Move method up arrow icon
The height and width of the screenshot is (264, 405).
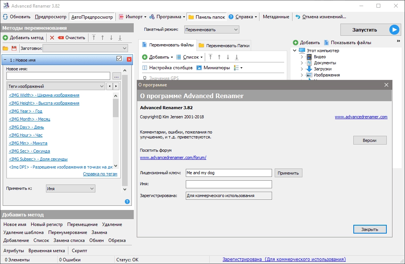(x=103, y=38)
